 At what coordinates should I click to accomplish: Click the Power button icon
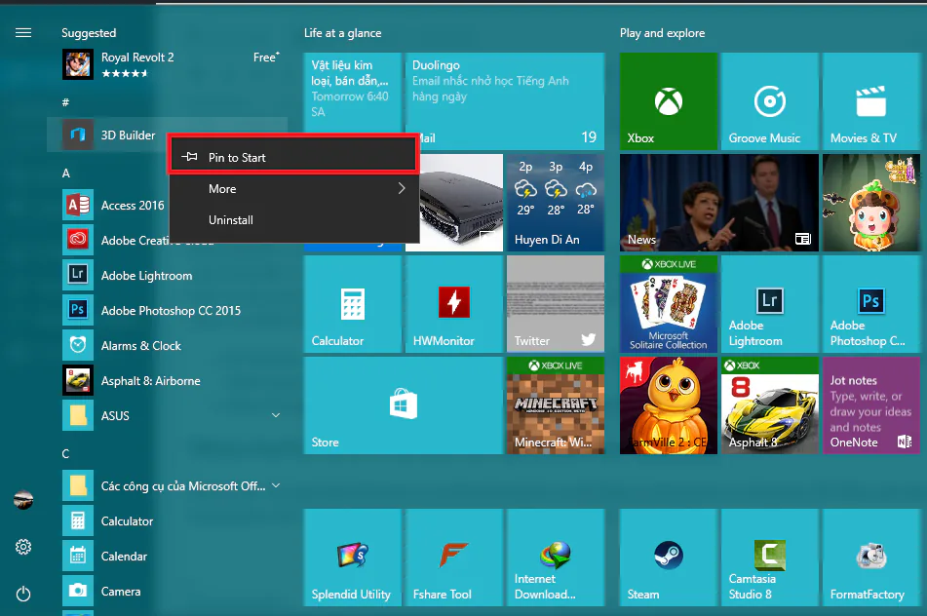tap(23, 594)
